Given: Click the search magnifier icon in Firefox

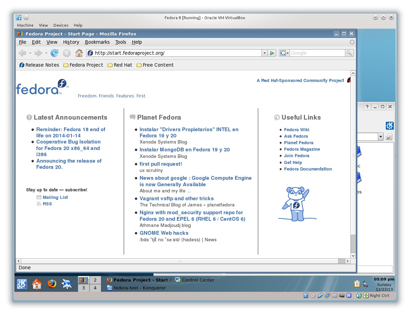Looking at the screenshot, I should [x=349, y=53].
